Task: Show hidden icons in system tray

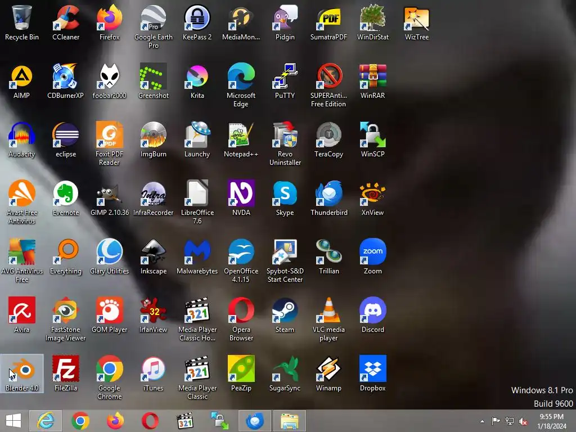Action: pyautogui.click(x=482, y=421)
